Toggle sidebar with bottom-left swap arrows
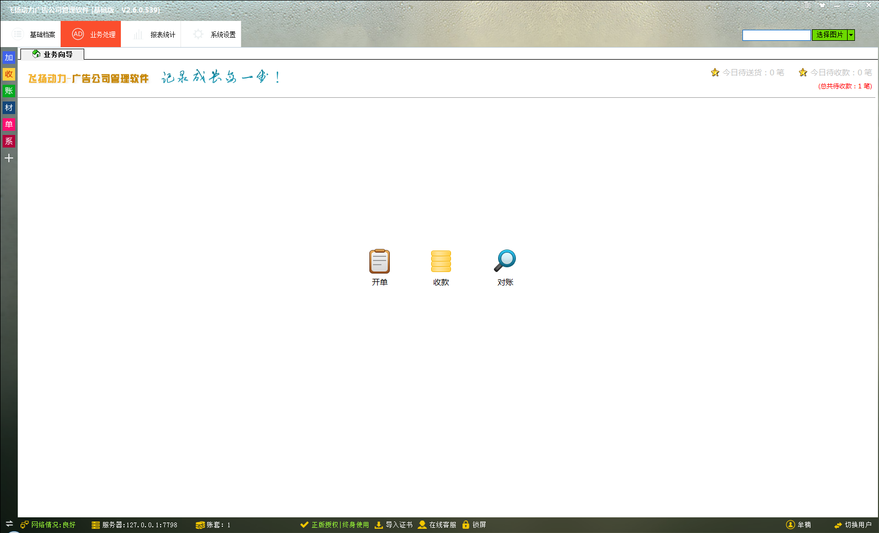Image resolution: width=879 pixels, height=533 pixels. [x=9, y=524]
